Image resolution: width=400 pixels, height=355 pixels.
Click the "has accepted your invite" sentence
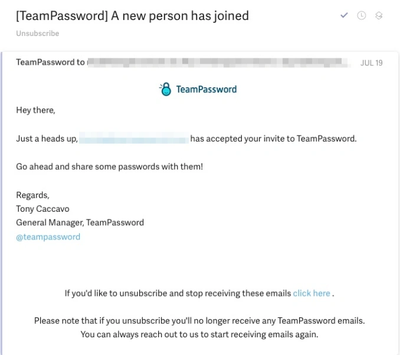click(274, 139)
